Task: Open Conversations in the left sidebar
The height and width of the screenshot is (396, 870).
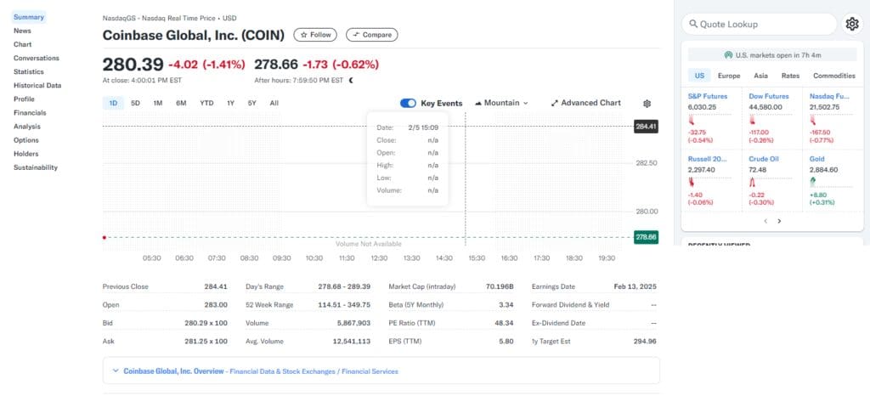Action: (x=36, y=59)
